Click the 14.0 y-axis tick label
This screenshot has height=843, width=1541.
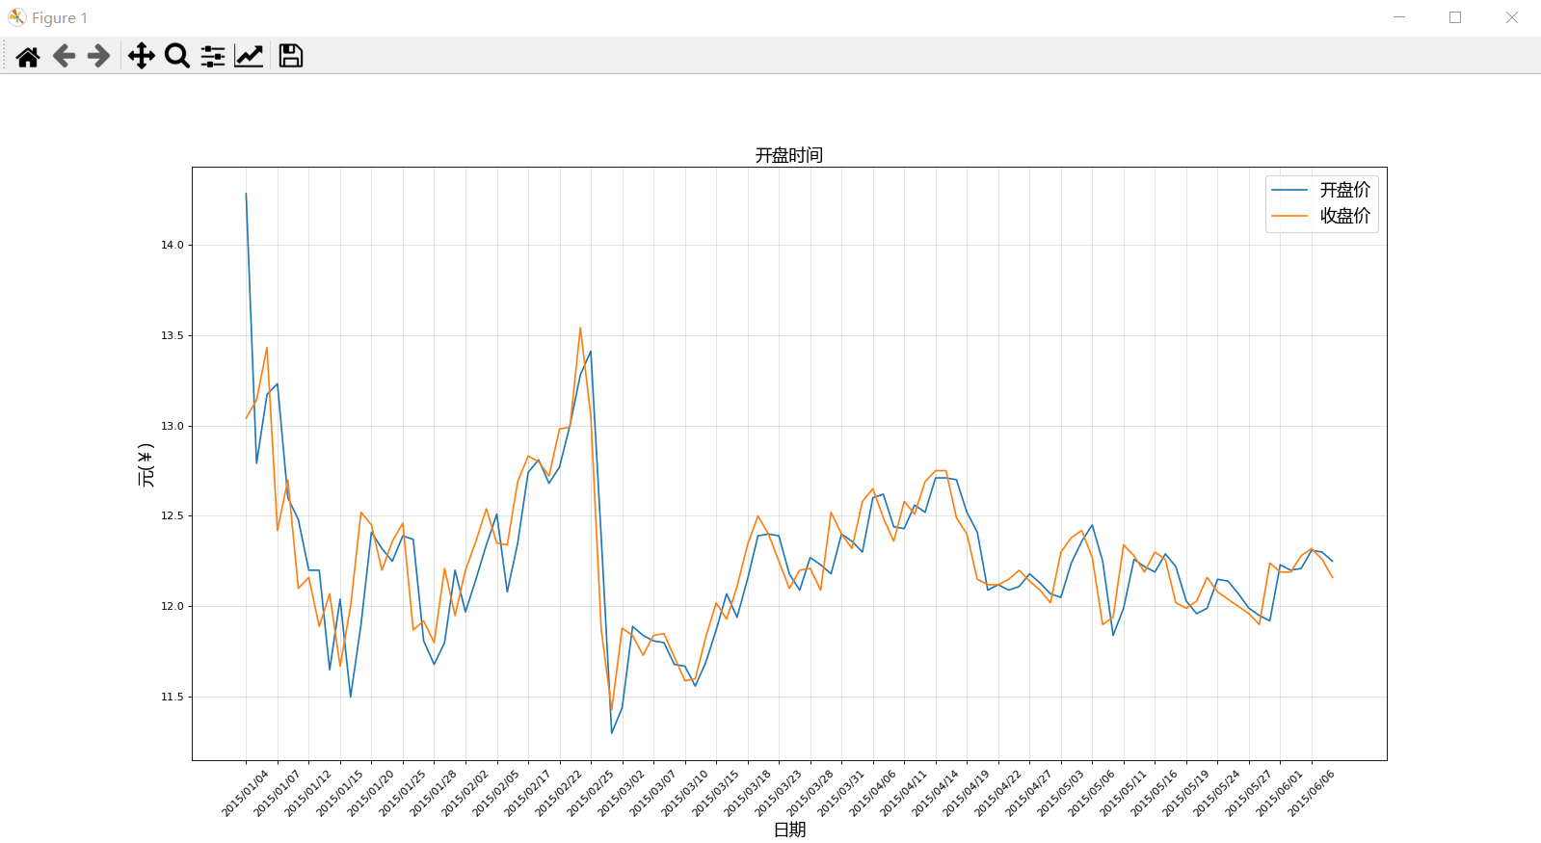tap(173, 246)
